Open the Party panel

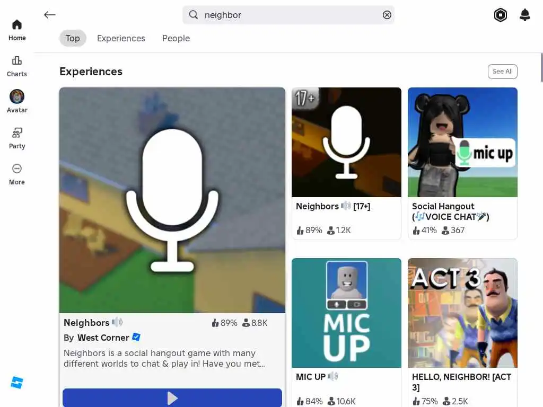point(17,138)
